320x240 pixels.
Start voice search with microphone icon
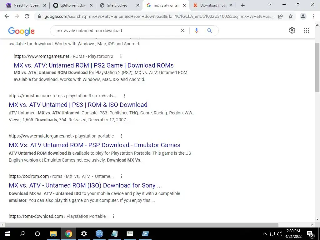196,31
